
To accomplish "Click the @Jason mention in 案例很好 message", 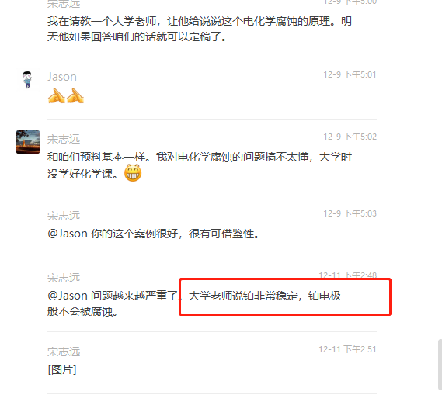I will 68,234.
